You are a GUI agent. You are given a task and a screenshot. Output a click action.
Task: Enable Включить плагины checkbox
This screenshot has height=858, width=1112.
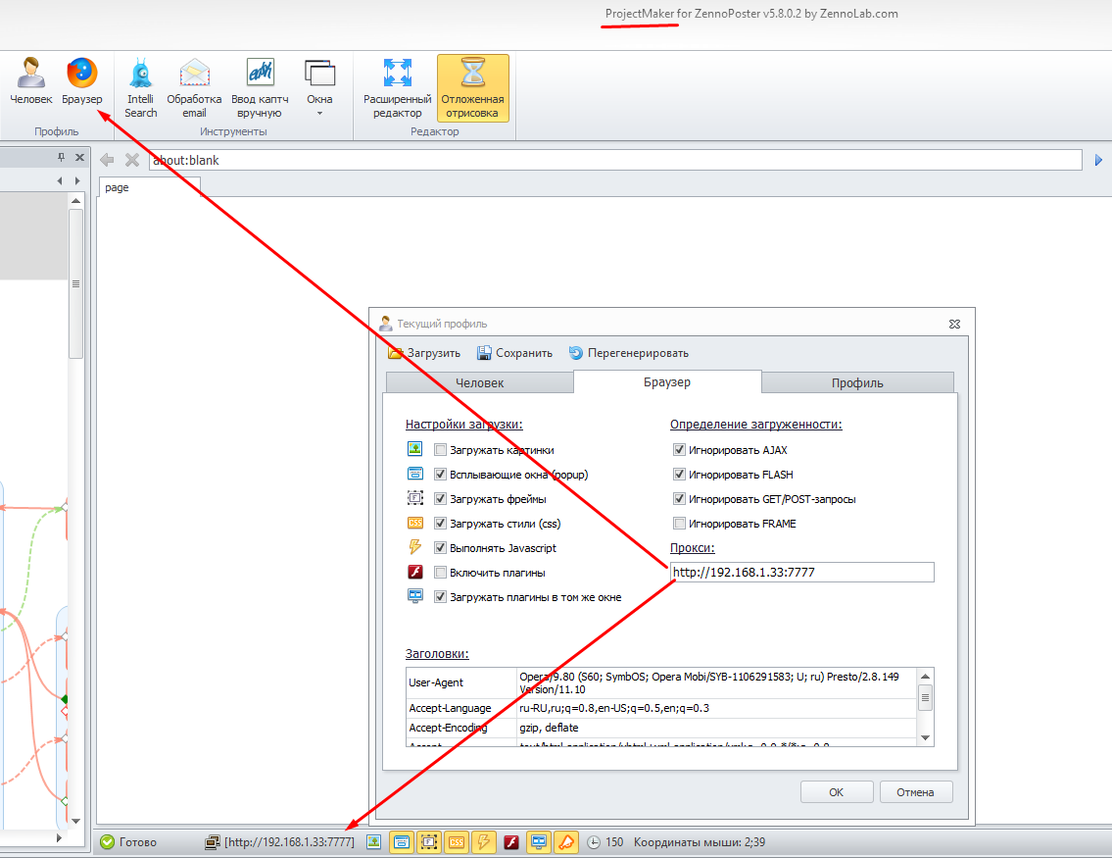(441, 573)
